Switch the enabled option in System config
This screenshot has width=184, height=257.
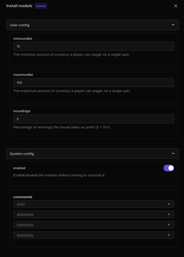(x=169, y=168)
